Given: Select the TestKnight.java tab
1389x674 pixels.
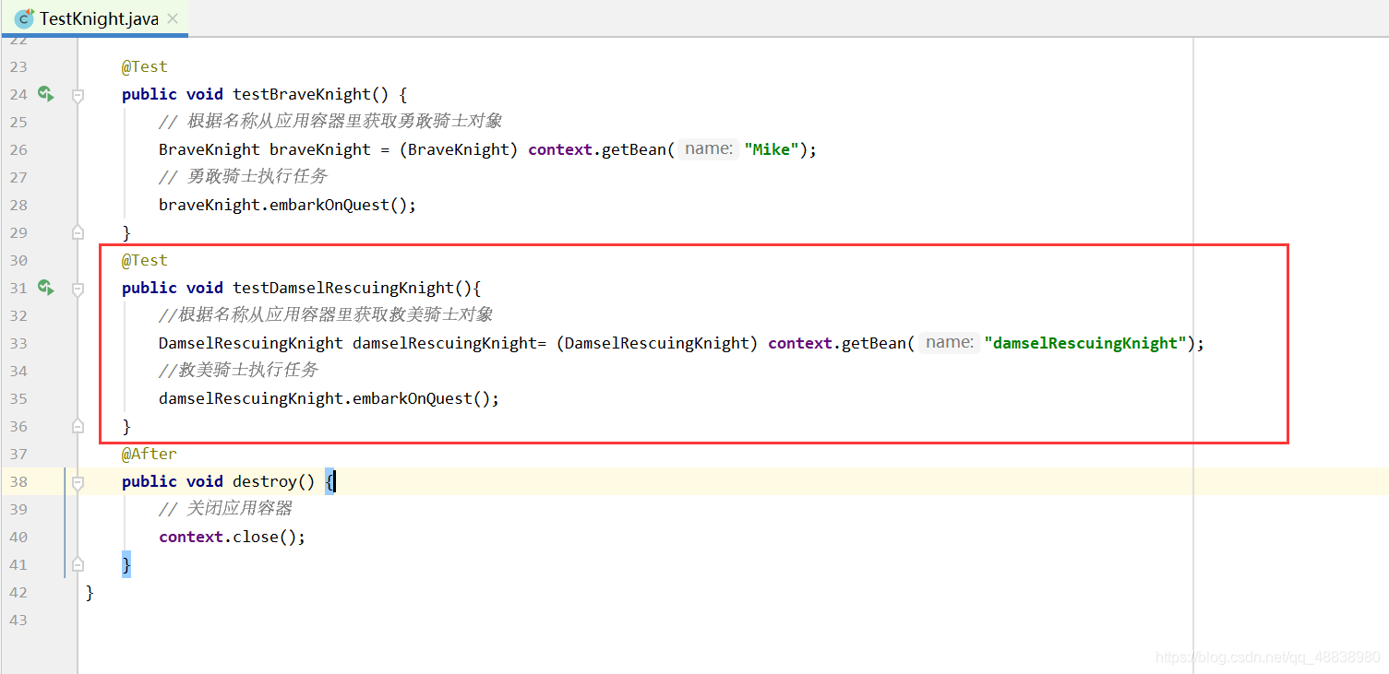Looking at the screenshot, I should pyautogui.click(x=94, y=18).
